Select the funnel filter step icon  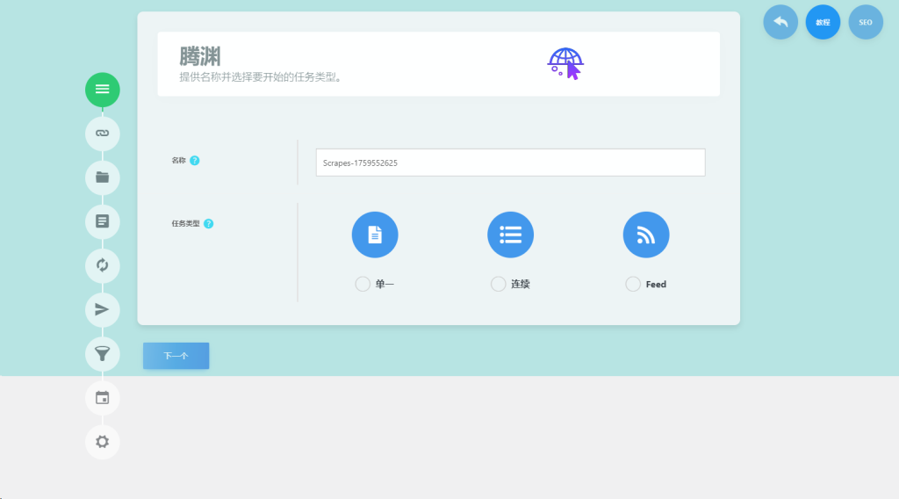click(102, 353)
